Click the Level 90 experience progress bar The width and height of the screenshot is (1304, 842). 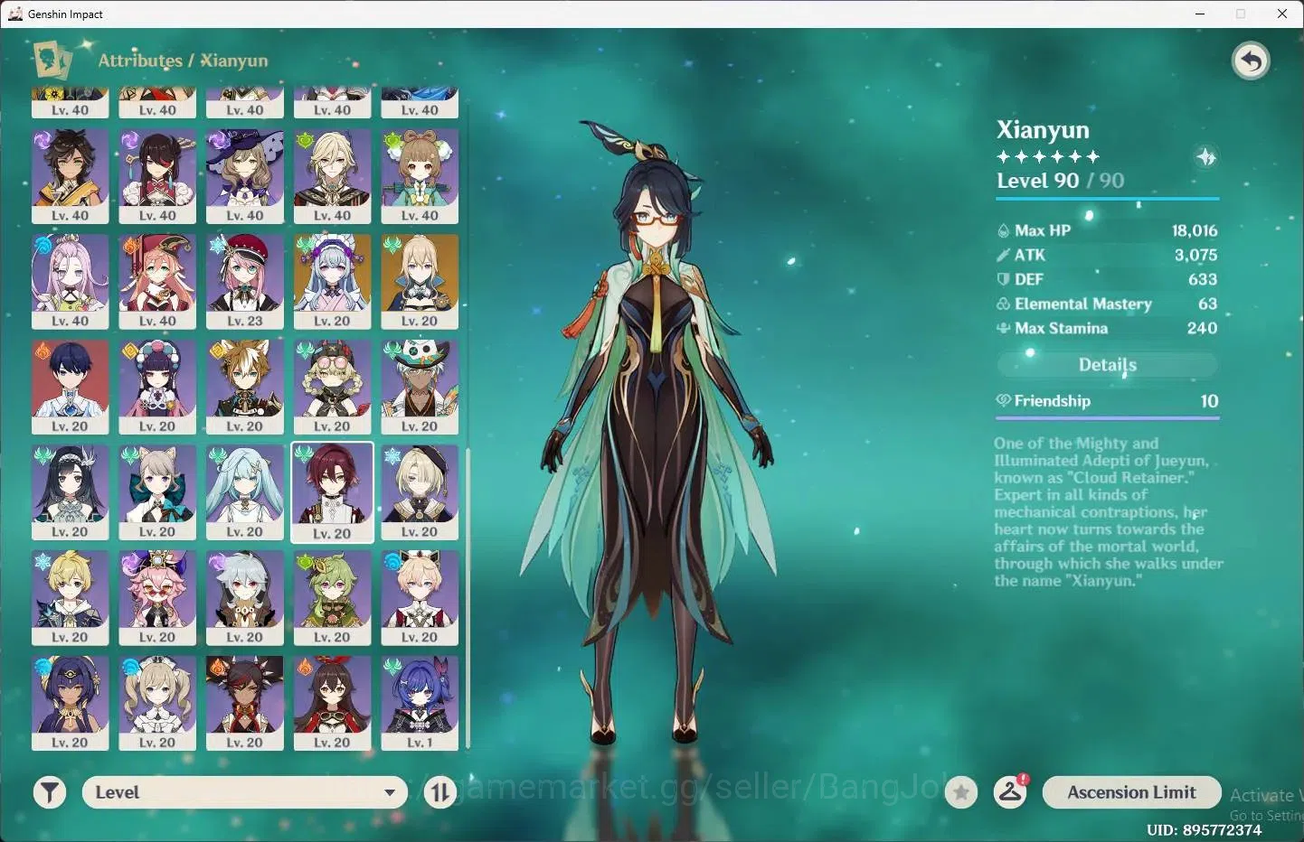coord(1108,198)
